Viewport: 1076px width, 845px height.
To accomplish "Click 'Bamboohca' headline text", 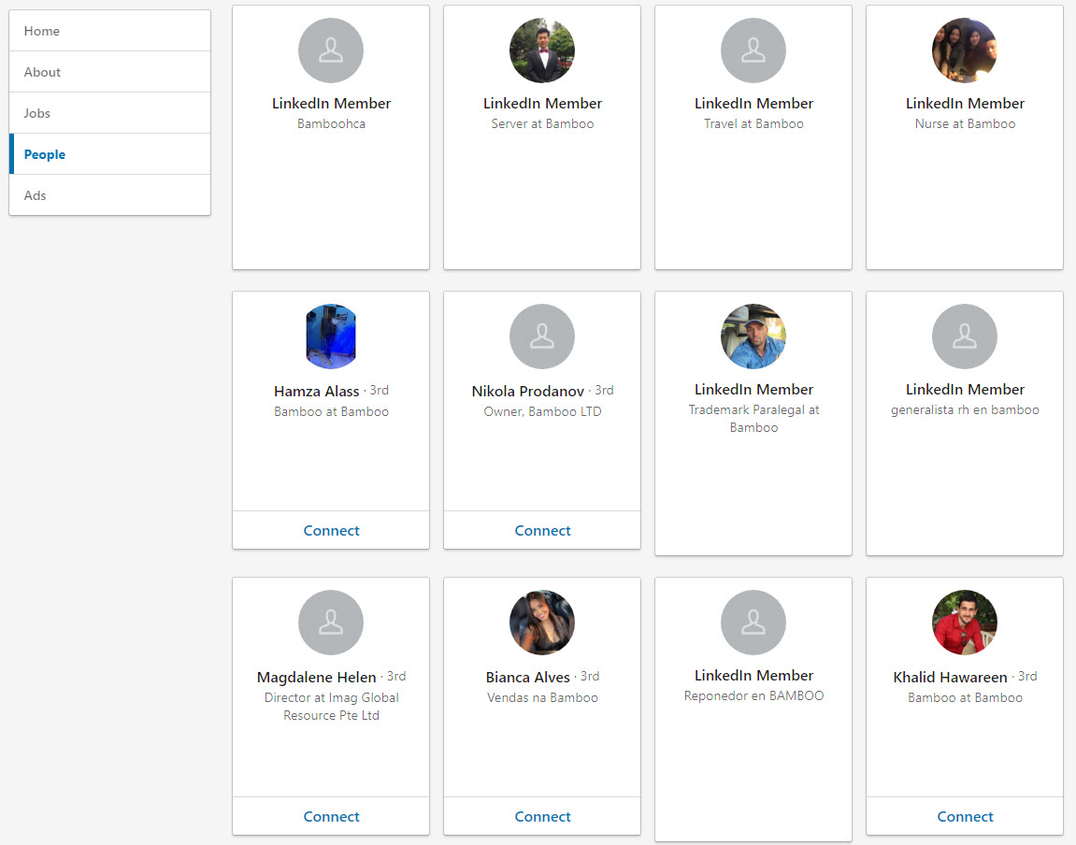I will pos(331,124).
